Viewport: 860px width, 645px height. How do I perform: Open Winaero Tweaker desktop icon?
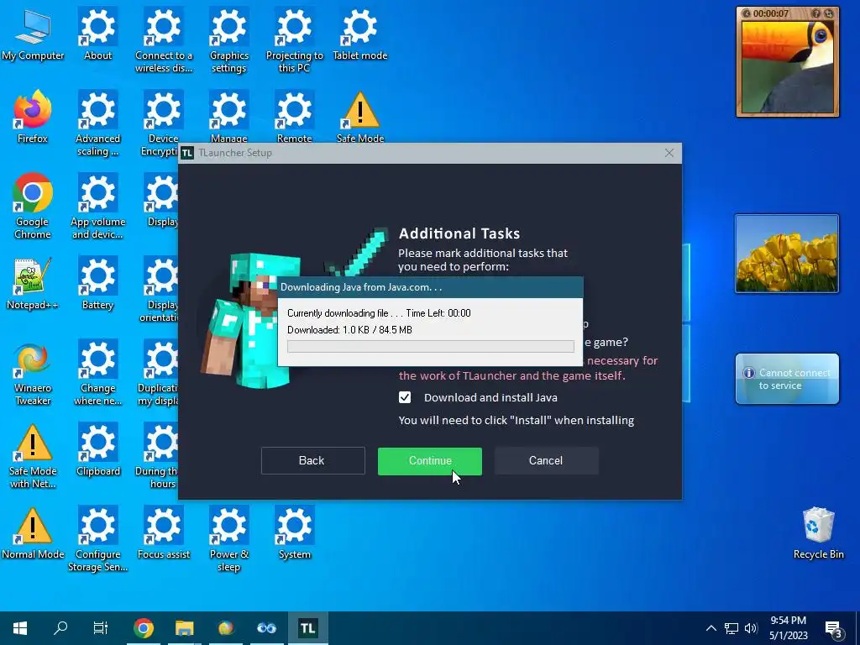click(33, 373)
